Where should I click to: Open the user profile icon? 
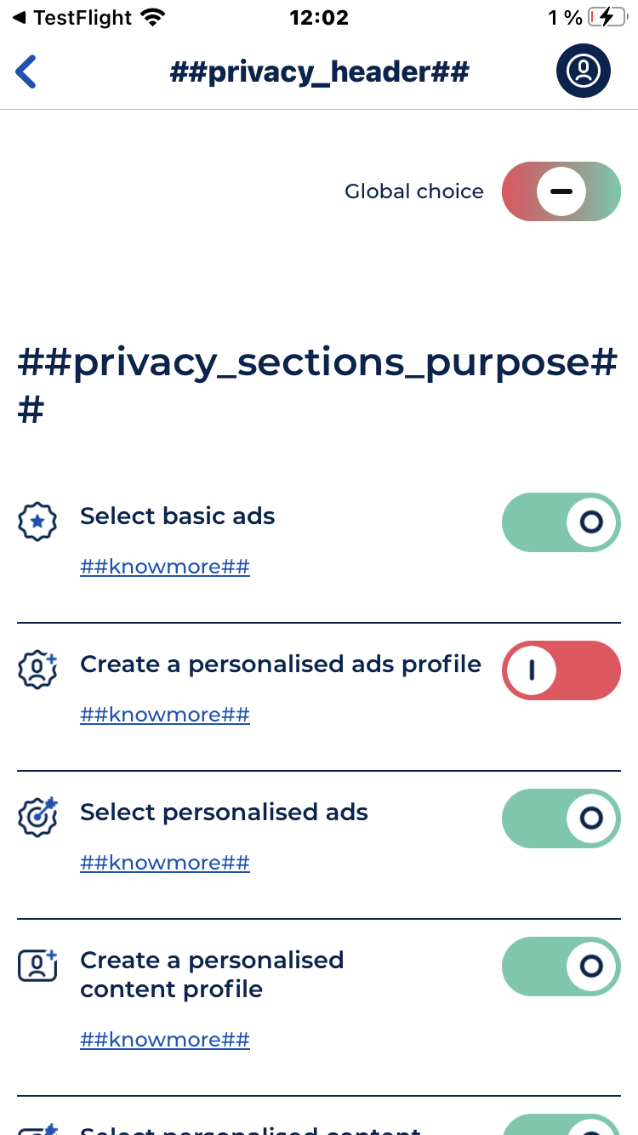pos(584,71)
